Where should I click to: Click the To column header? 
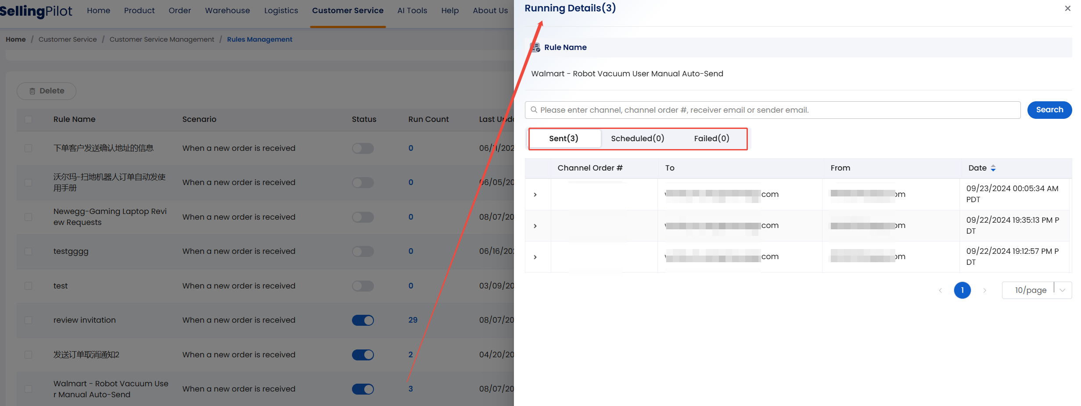tap(670, 168)
